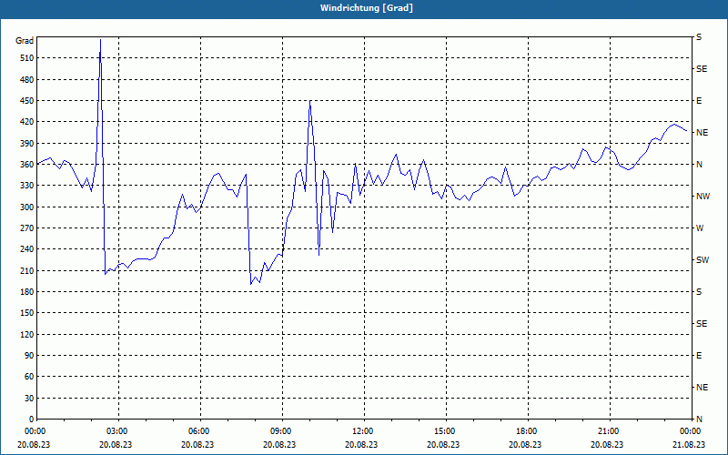Select the 15:00 time label
This screenshot has width=728, height=455.
(x=444, y=431)
